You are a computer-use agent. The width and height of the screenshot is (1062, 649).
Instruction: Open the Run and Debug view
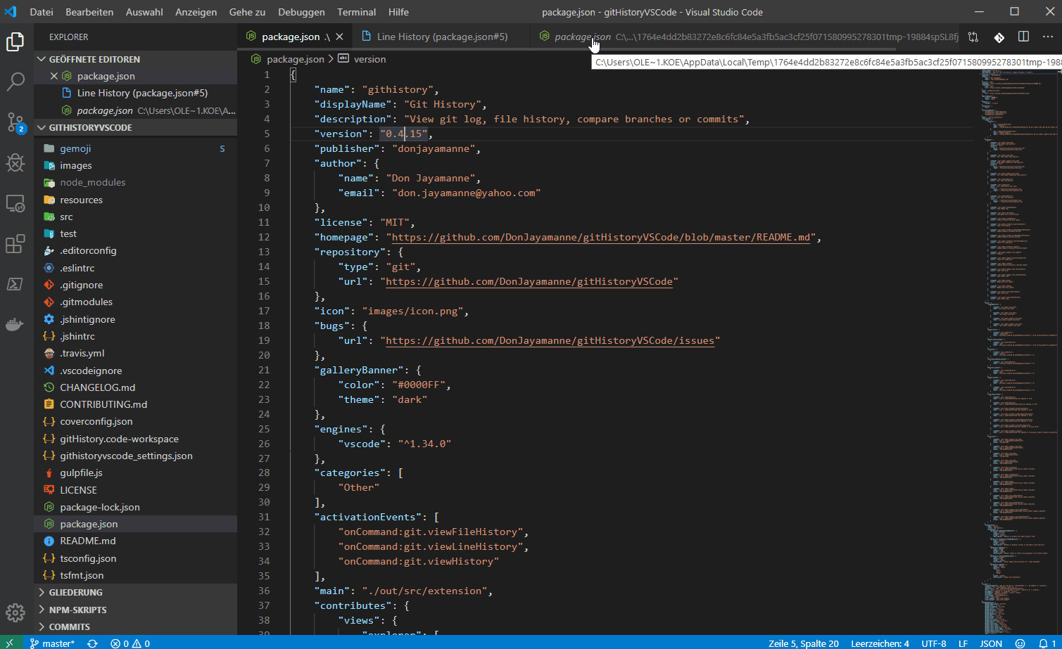tap(15, 163)
